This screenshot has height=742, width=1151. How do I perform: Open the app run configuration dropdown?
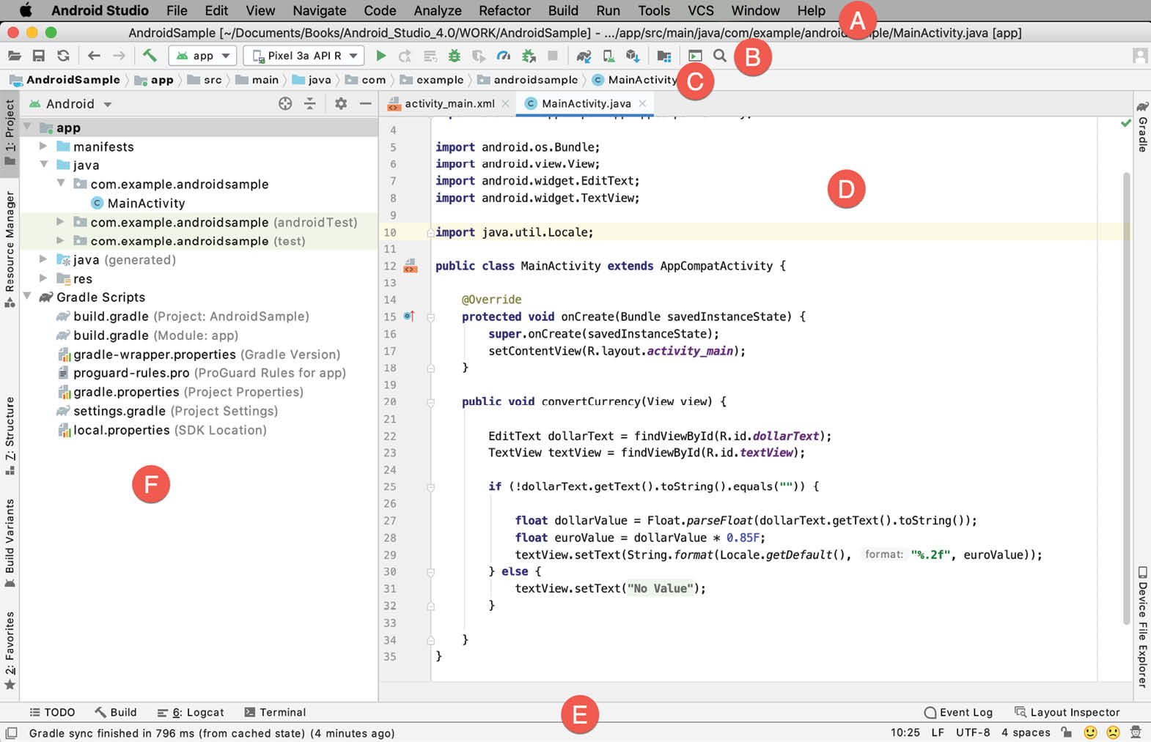202,56
